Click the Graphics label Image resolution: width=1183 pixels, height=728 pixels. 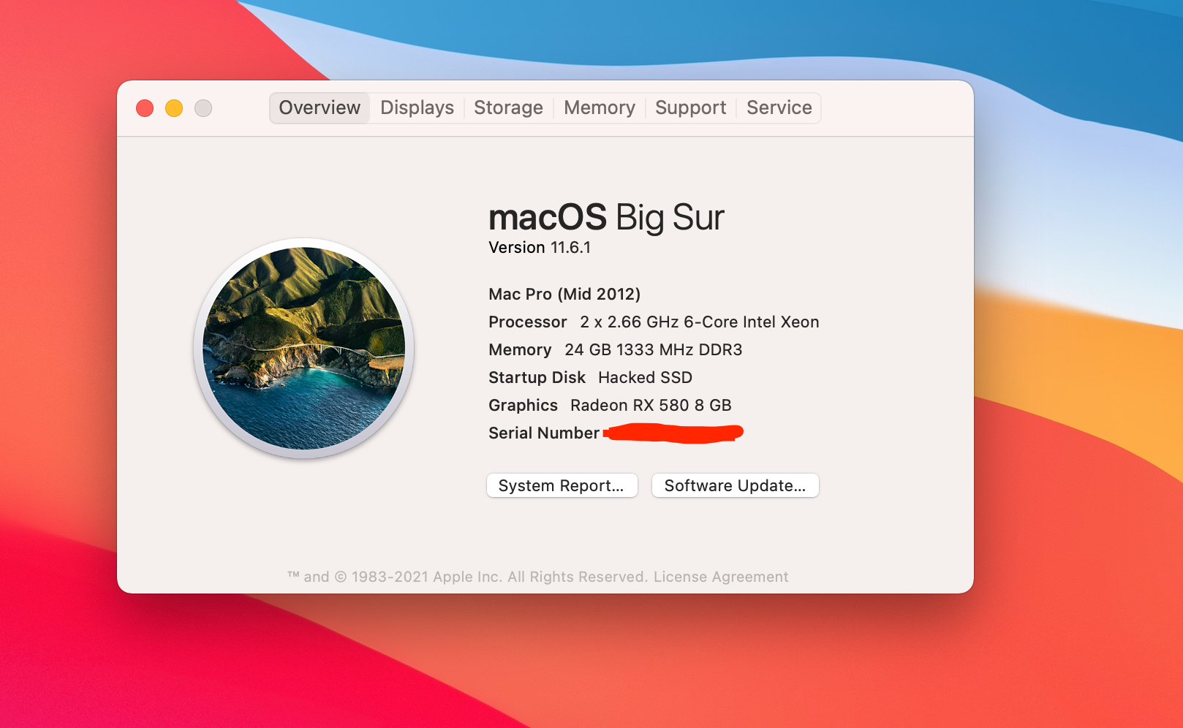(523, 406)
